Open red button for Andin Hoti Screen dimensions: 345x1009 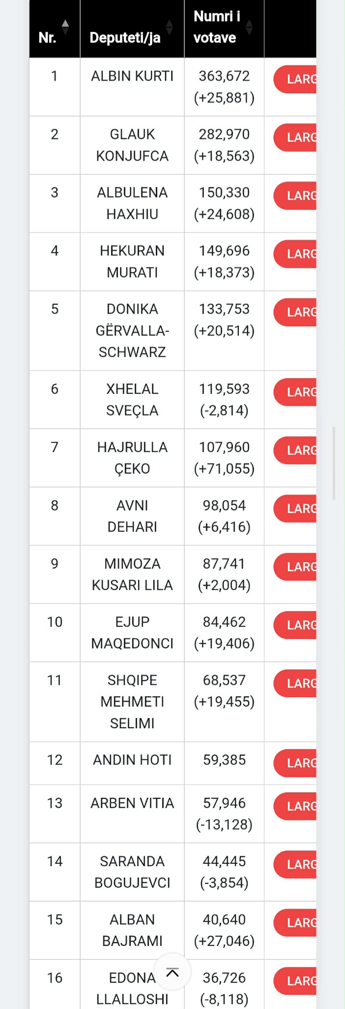click(x=295, y=763)
